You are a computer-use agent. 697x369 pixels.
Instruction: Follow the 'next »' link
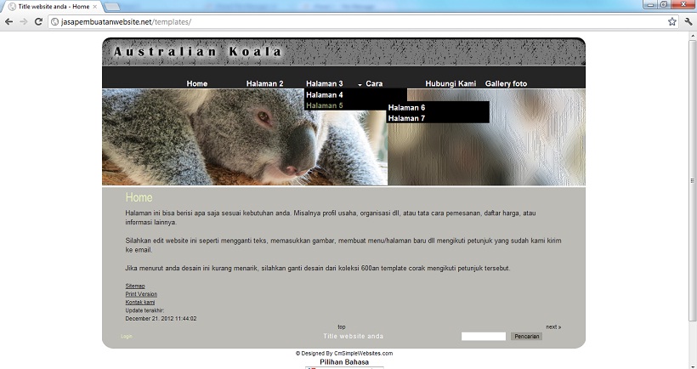pos(553,326)
